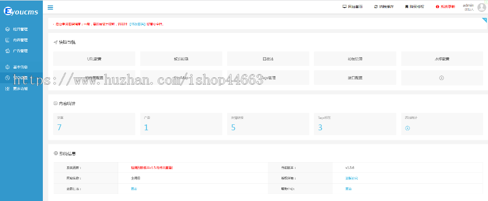488x201 pixels.
Task: Open the SiteMap shortcut
Action: coord(181,78)
